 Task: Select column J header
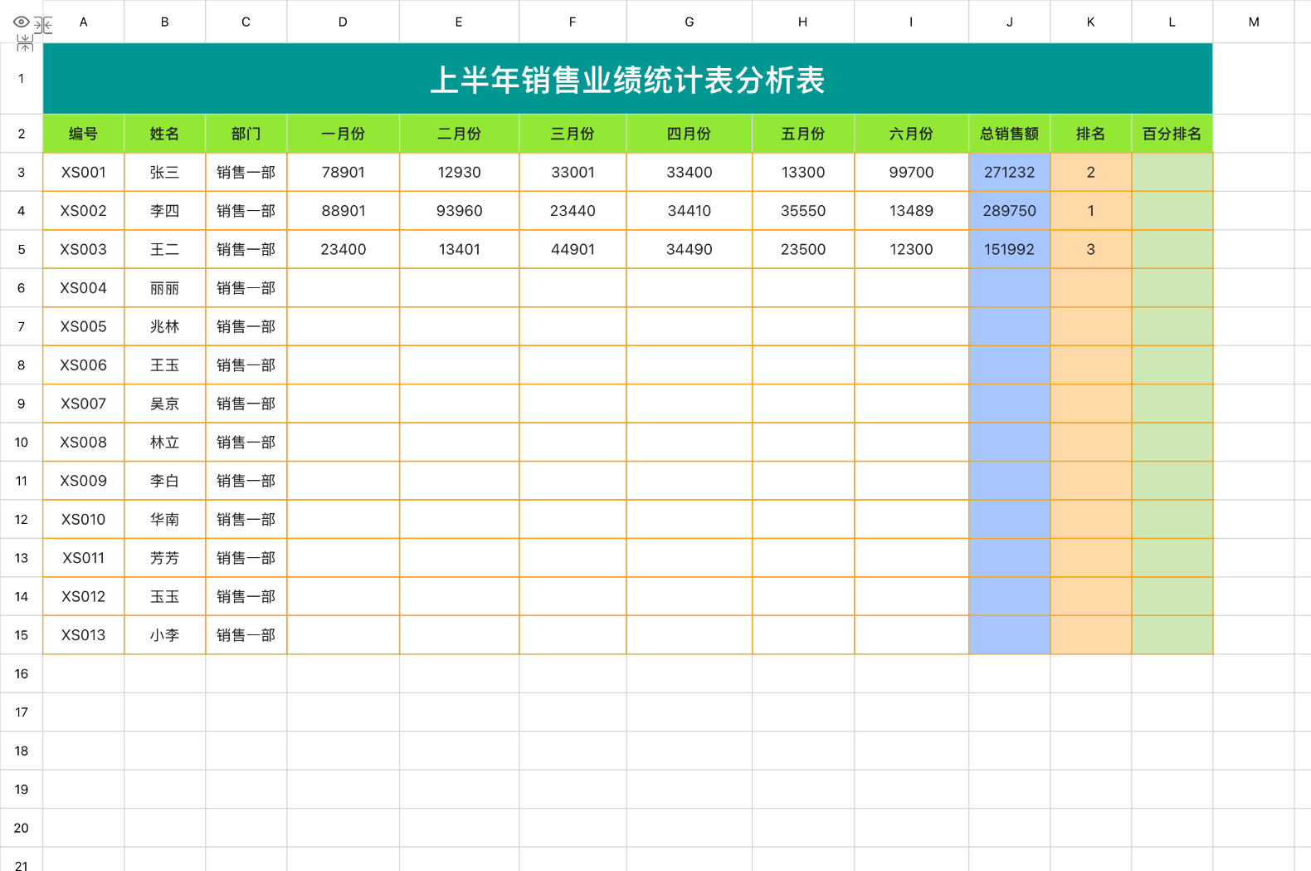pos(1009,22)
